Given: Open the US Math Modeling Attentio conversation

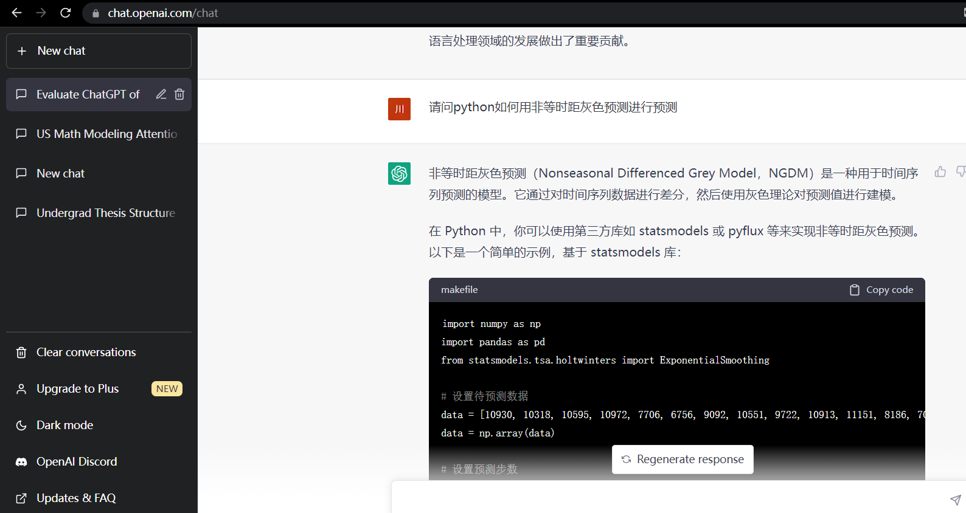Looking at the screenshot, I should pyautogui.click(x=99, y=134).
